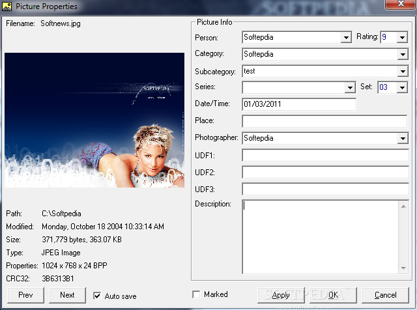Viewport: 417px width, 310px height.
Task: Expand the Subcategory dropdown
Action: point(403,71)
